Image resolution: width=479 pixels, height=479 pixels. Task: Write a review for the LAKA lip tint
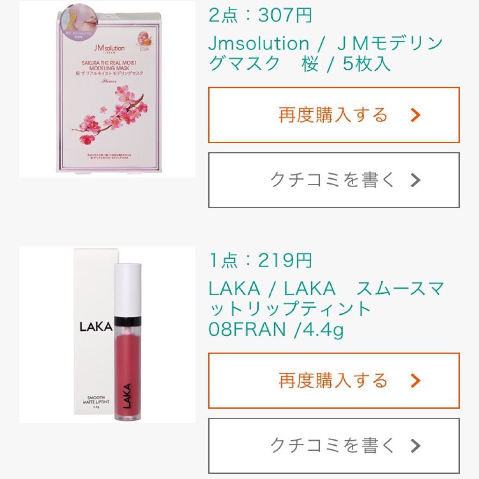[x=334, y=446]
